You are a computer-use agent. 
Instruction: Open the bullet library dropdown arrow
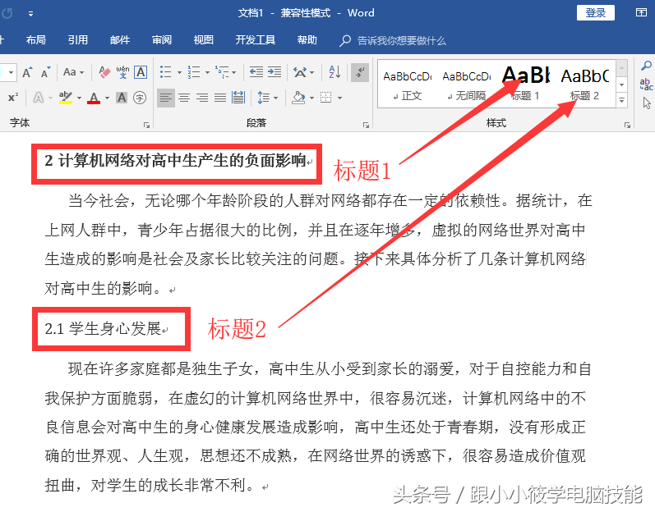coord(179,72)
